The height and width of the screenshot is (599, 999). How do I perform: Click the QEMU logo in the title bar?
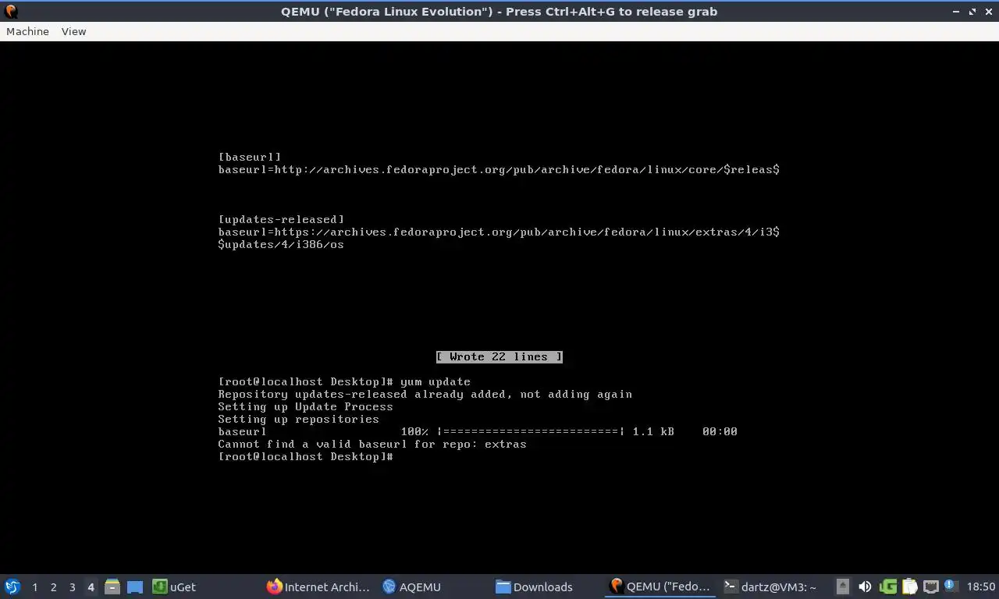coord(11,11)
